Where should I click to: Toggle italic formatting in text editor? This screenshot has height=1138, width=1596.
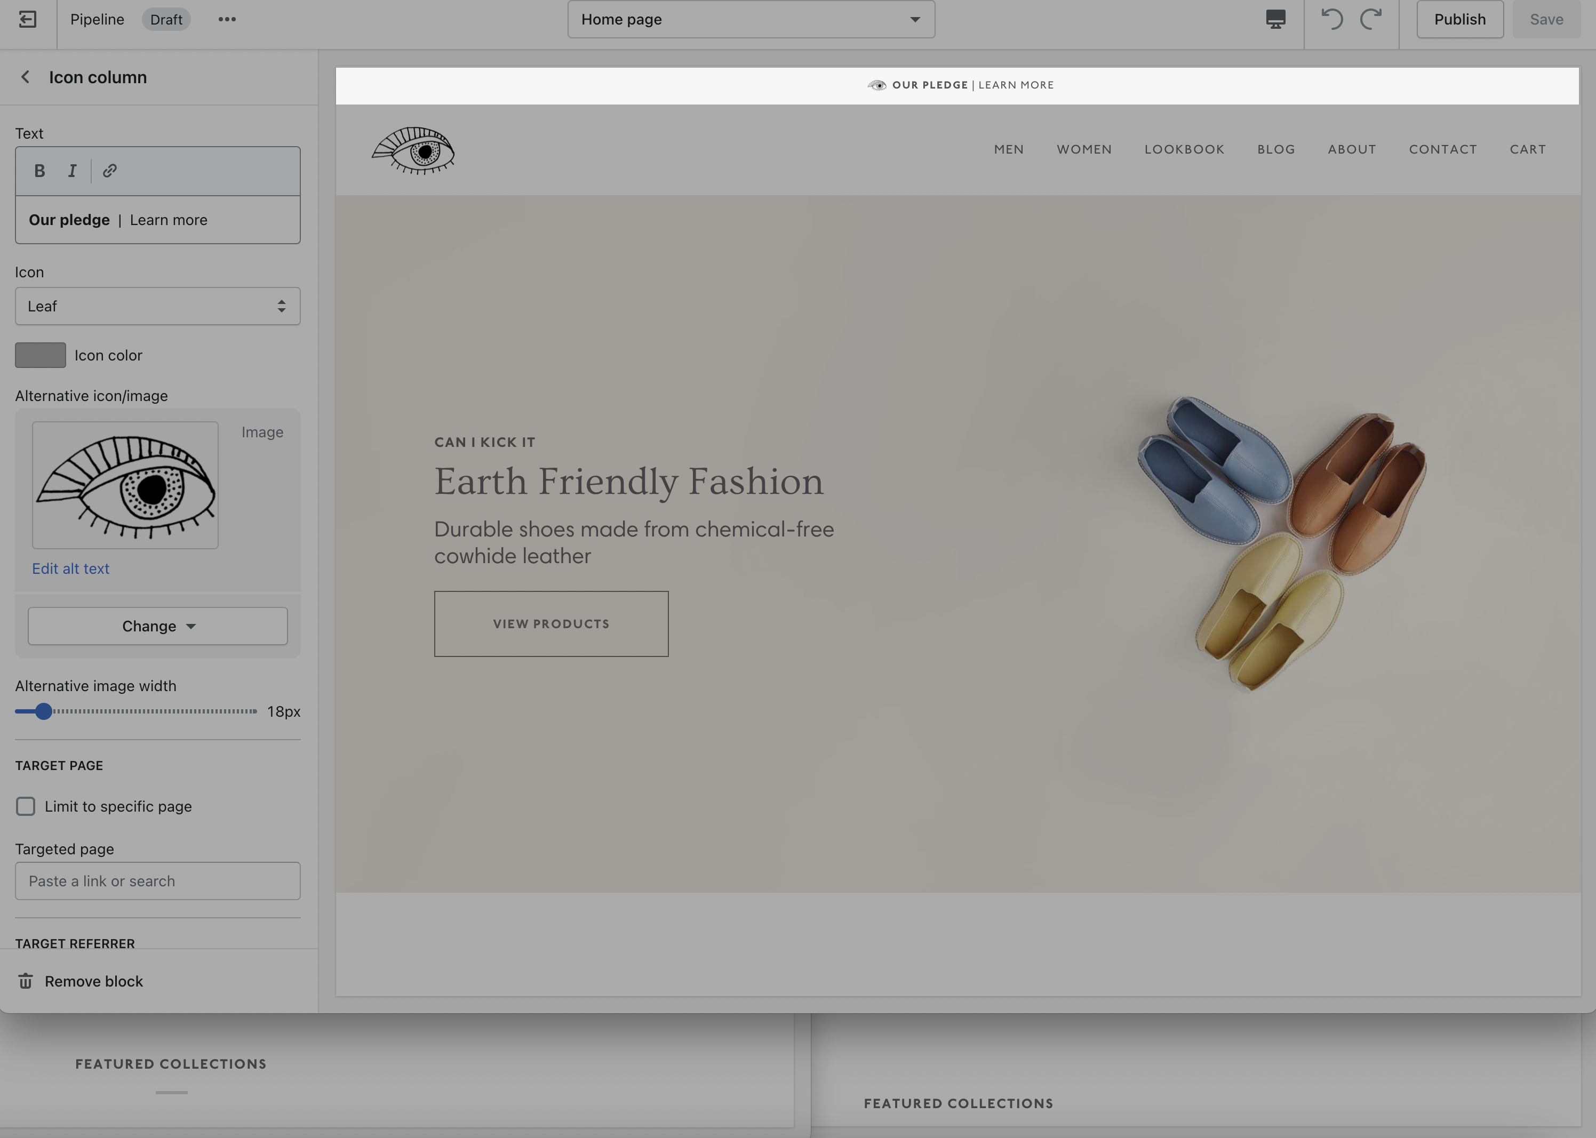pyautogui.click(x=72, y=170)
